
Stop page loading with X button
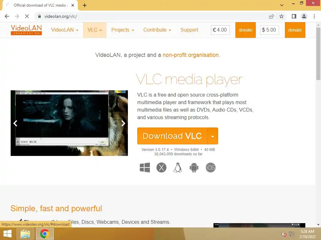[x=27, y=16]
